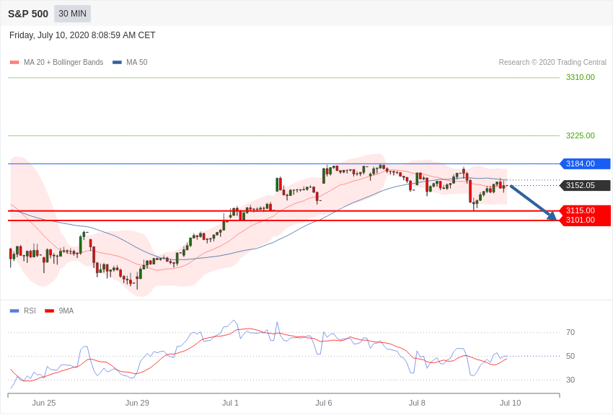Toggle the RSI legend label
This screenshot has width=613, height=415.
[x=30, y=311]
